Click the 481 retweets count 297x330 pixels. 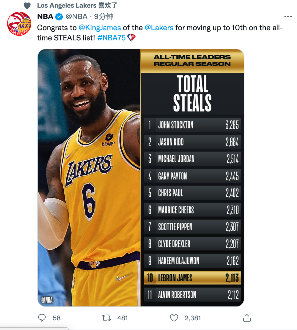tap(122, 318)
